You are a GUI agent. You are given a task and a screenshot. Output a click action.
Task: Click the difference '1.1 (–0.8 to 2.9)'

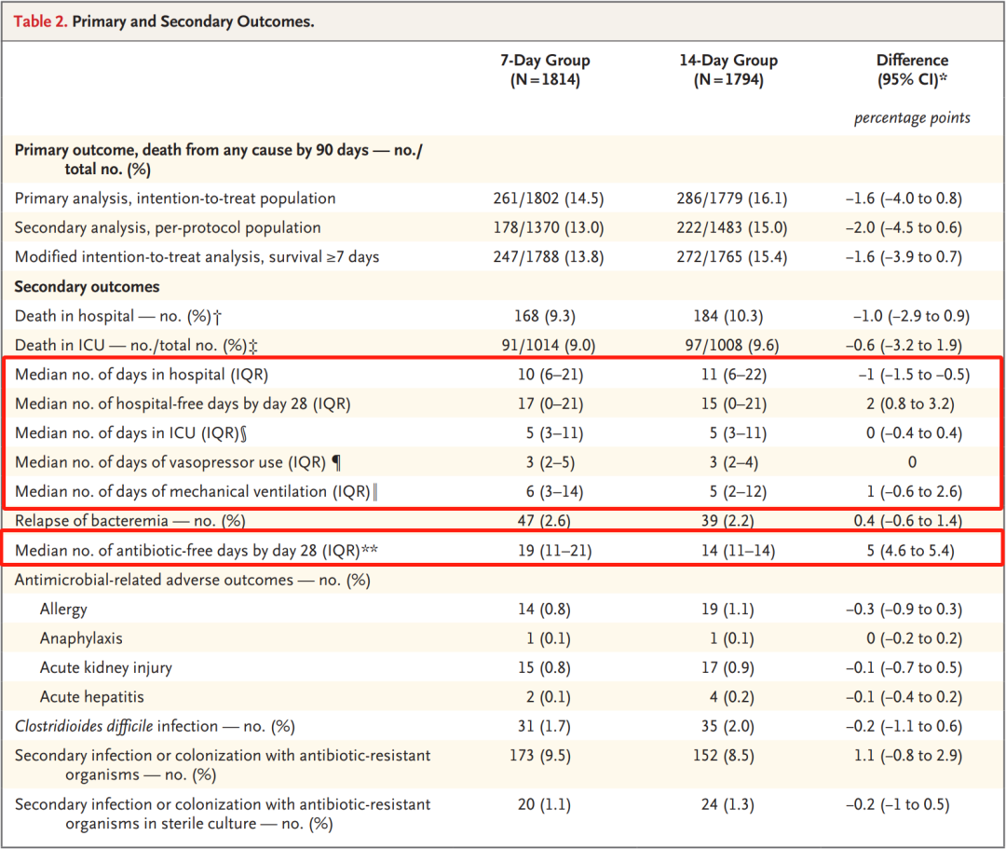(907, 755)
